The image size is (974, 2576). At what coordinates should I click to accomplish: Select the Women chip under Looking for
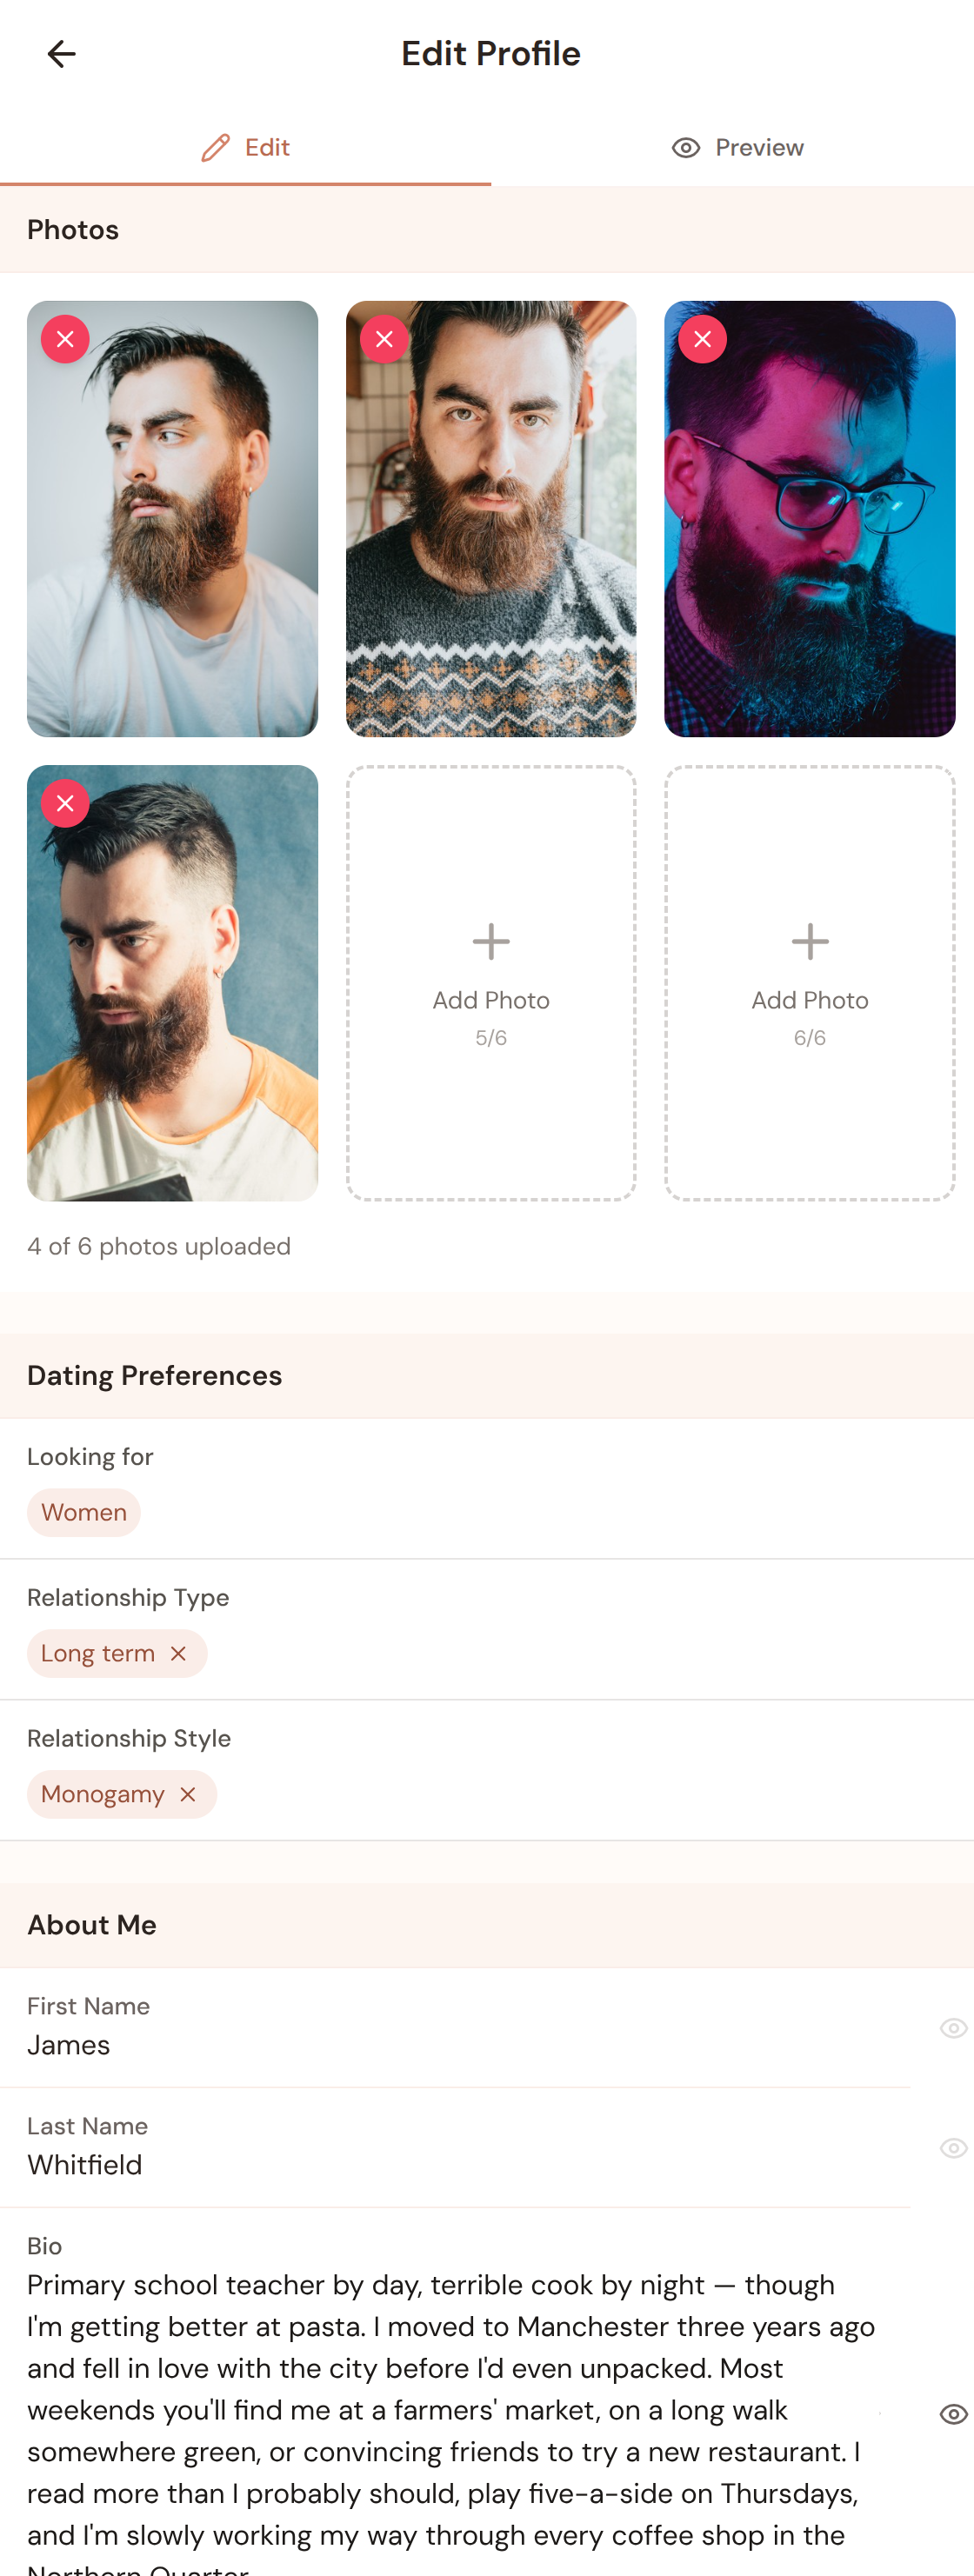coord(84,1512)
